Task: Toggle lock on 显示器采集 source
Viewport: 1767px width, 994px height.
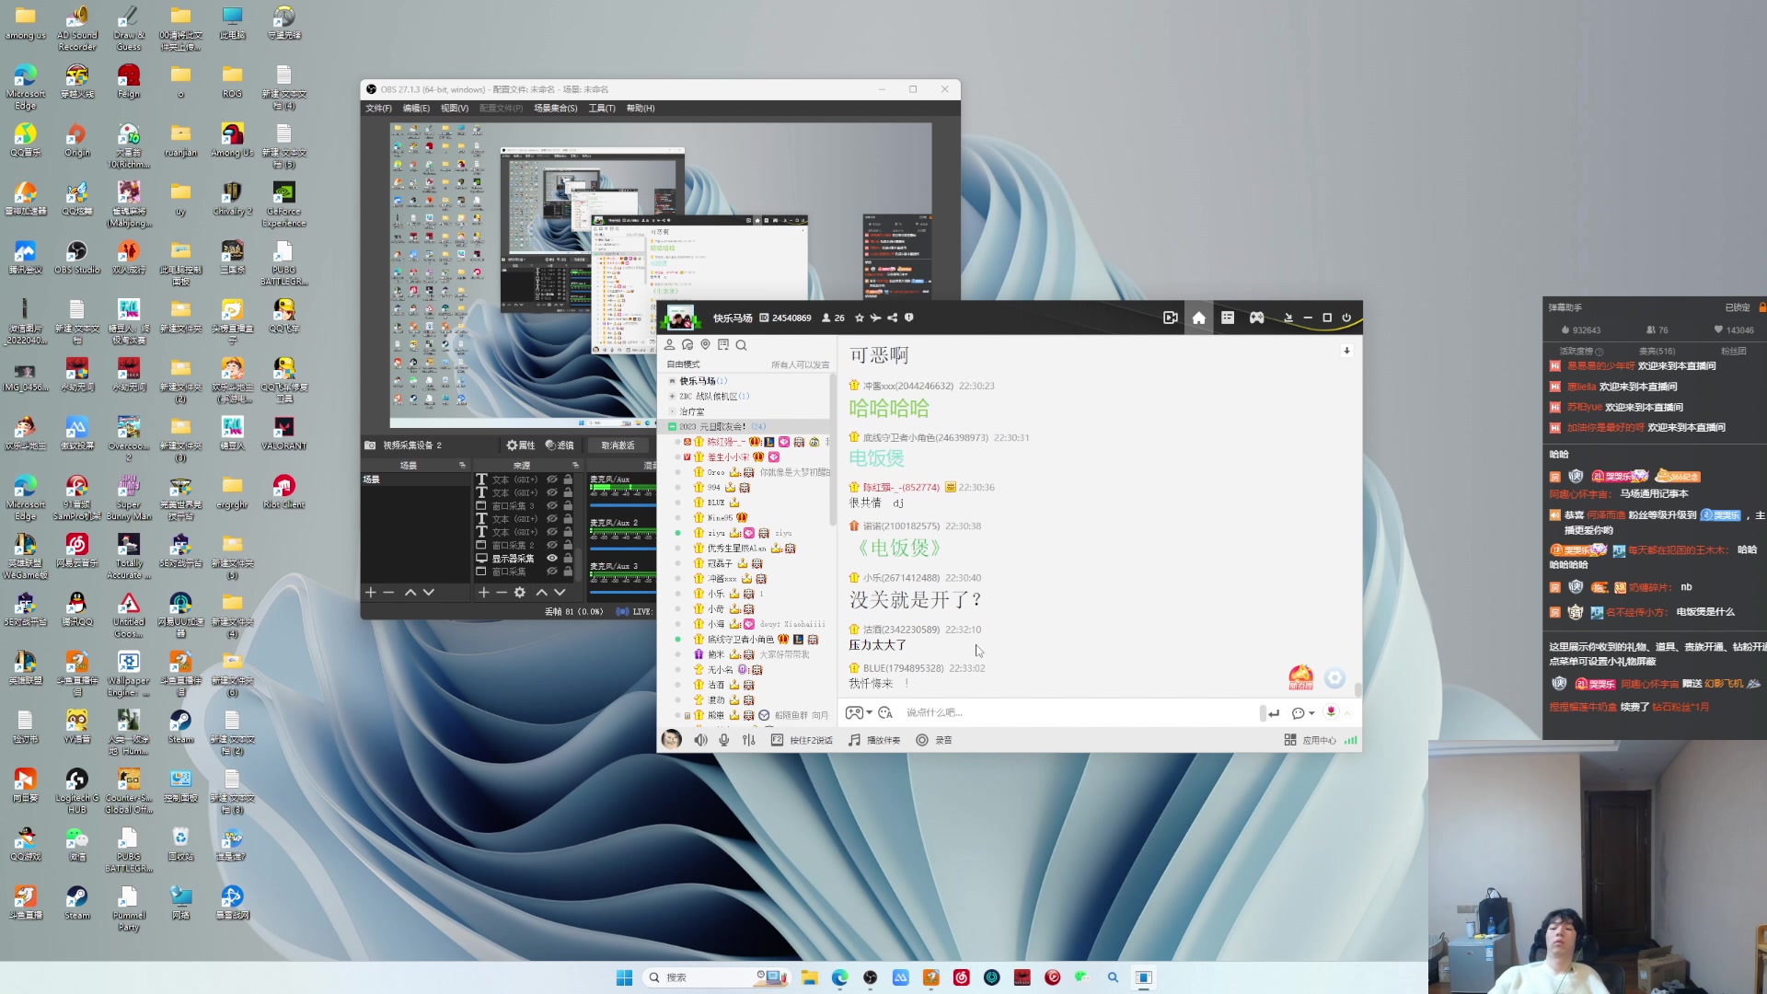Action: 568,559
